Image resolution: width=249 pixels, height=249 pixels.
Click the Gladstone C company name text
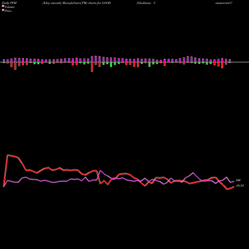[146, 3]
